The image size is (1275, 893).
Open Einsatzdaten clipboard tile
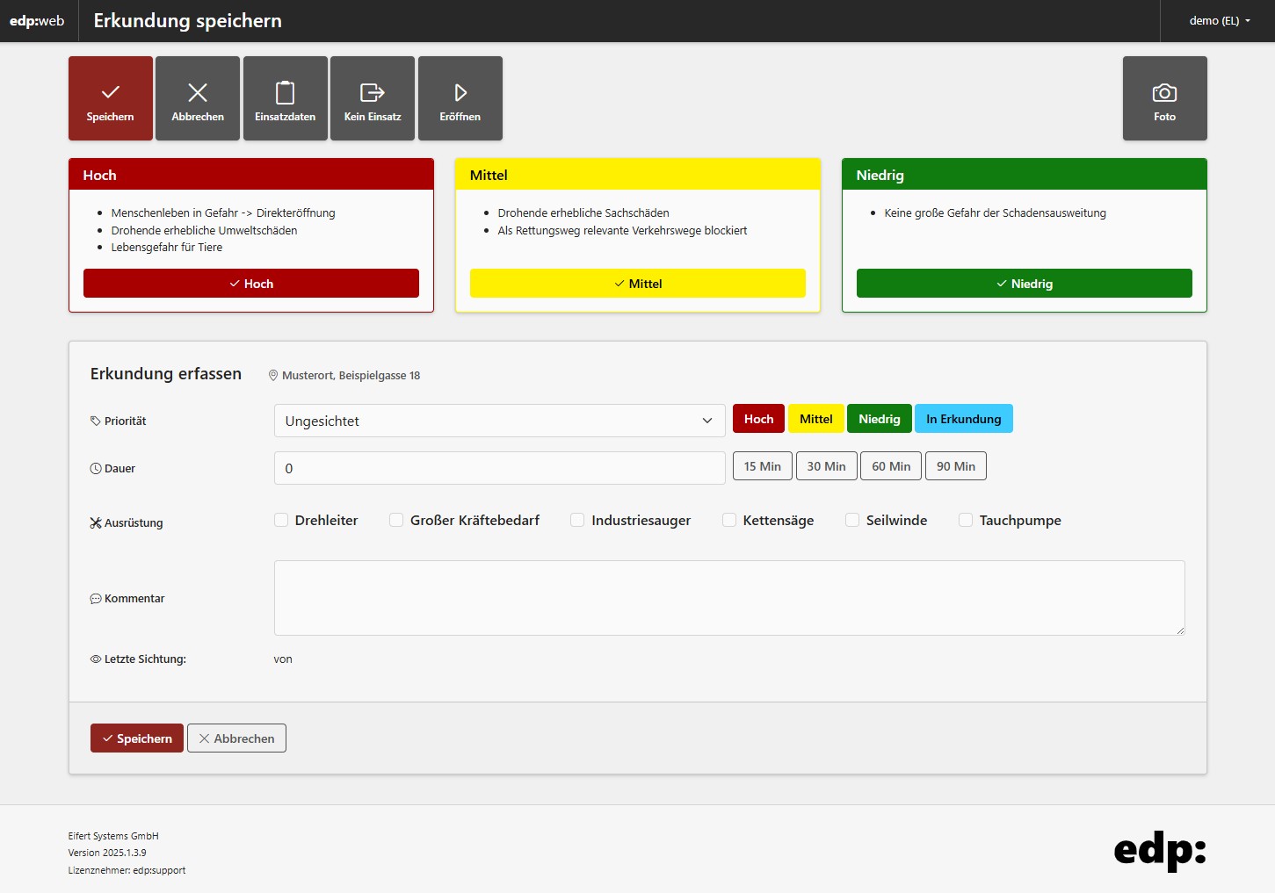[286, 98]
